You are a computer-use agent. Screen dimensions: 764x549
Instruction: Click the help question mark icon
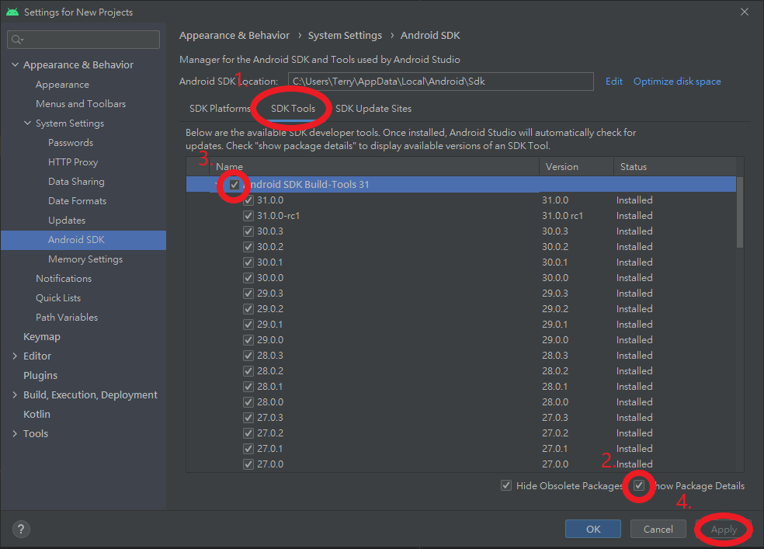point(21,529)
